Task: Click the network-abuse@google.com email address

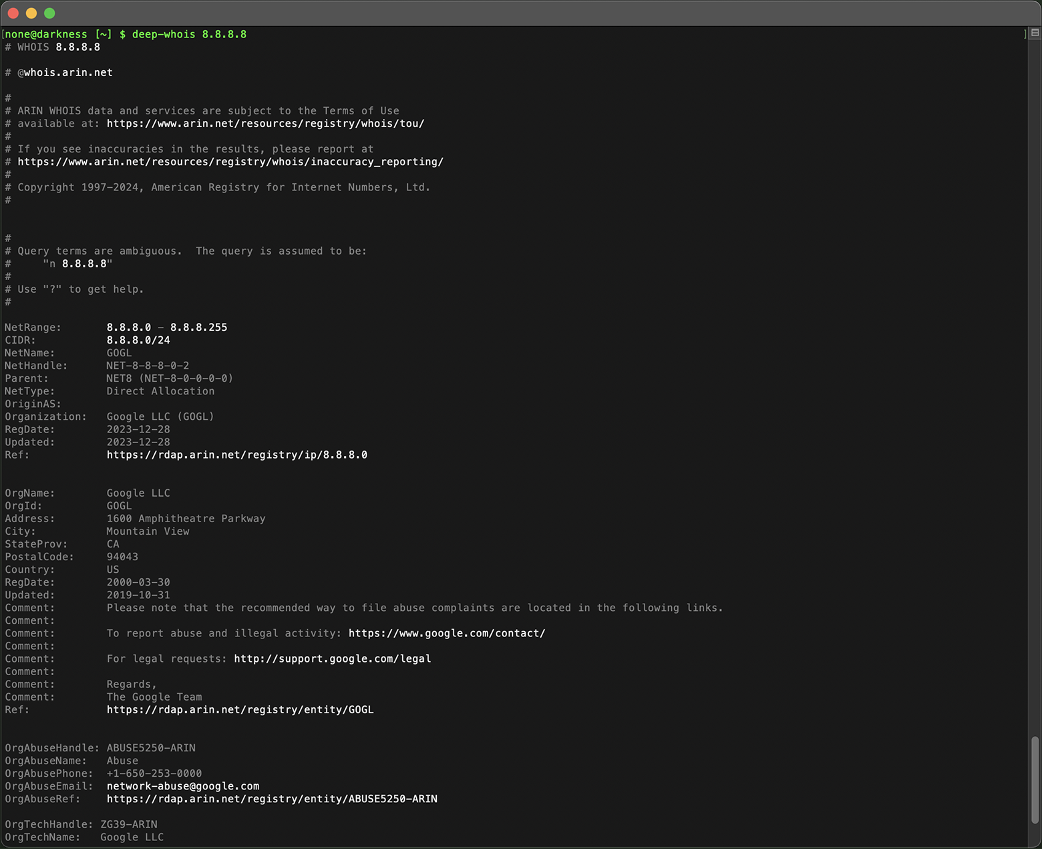Action: click(x=182, y=786)
